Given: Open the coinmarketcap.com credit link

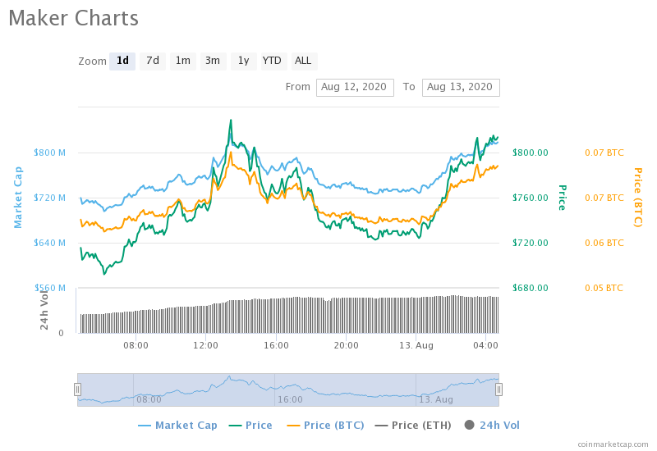Looking at the screenshot, I should [x=613, y=444].
